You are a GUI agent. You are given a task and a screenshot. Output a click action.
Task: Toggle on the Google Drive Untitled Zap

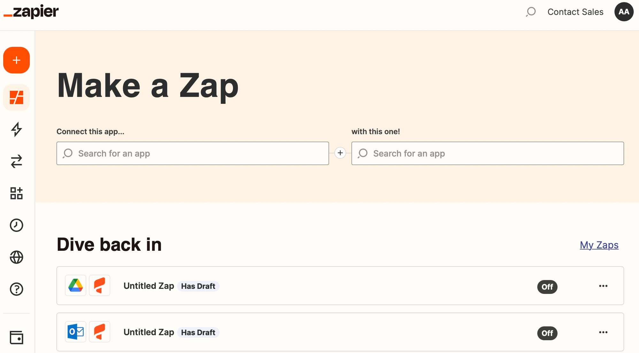tap(547, 287)
